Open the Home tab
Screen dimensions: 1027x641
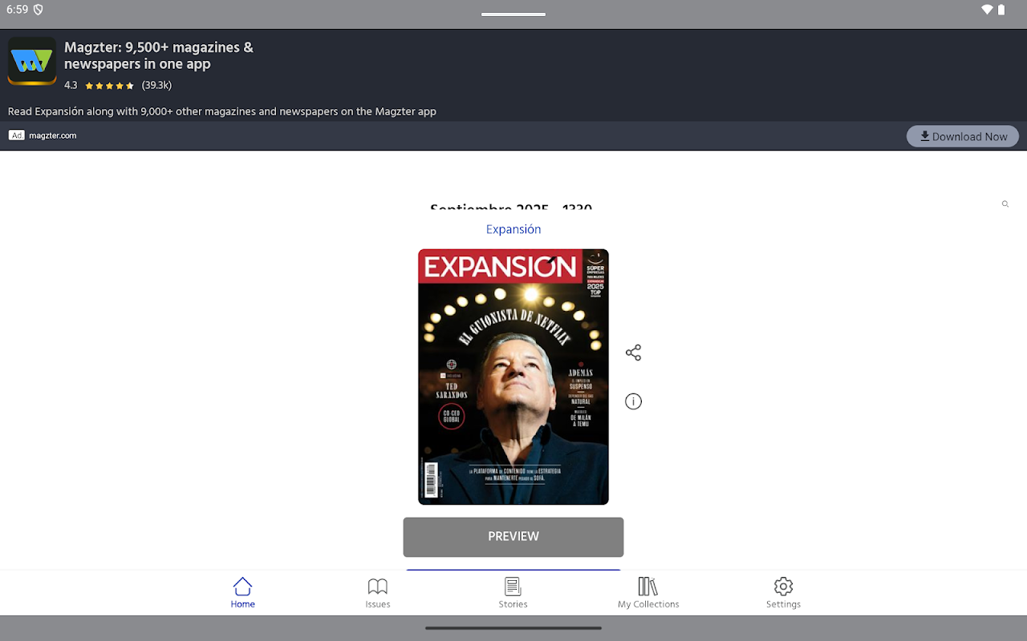tap(242, 593)
